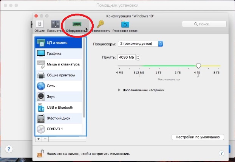The height and width of the screenshot is (162, 235).
Task: Select Графика in the hardware list
Action: click(x=54, y=53)
